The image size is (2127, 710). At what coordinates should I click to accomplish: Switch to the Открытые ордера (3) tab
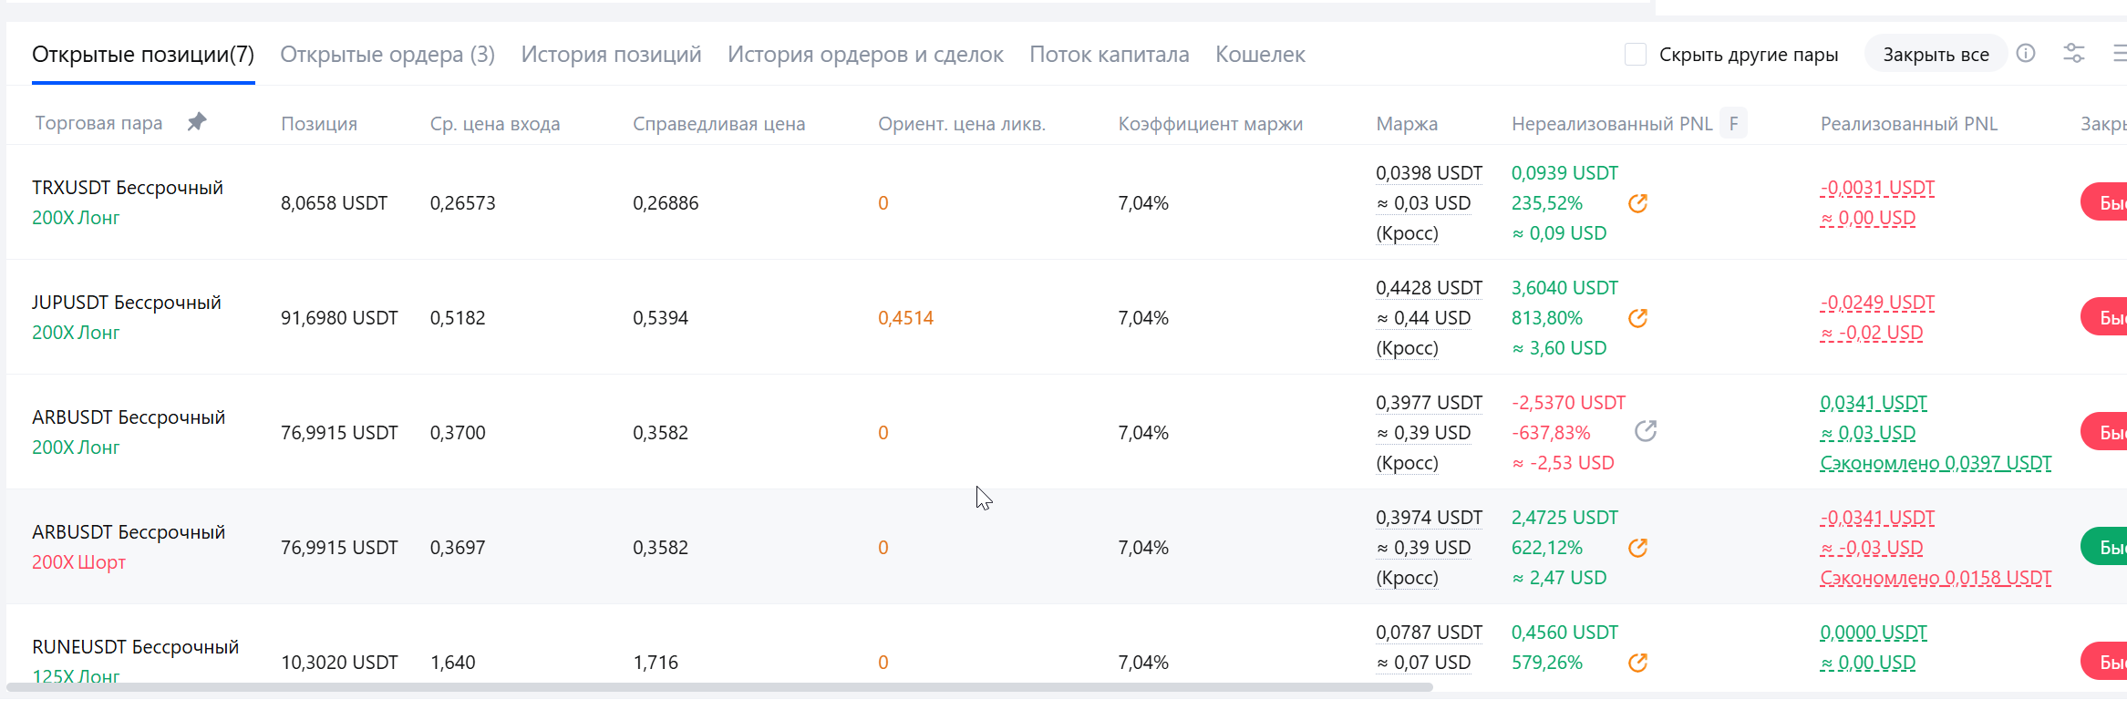point(387,55)
